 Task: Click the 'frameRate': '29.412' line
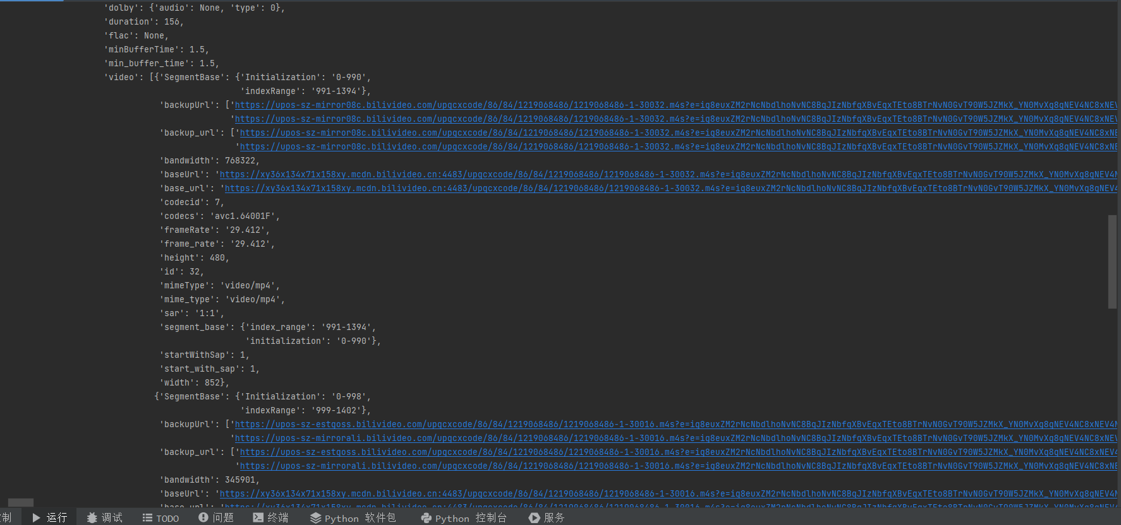click(214, 230)
